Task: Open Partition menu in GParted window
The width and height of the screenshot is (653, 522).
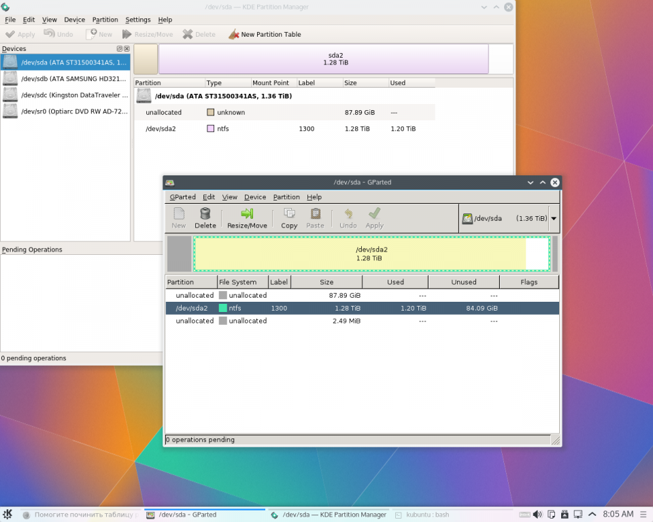Action: pos(286,197)
